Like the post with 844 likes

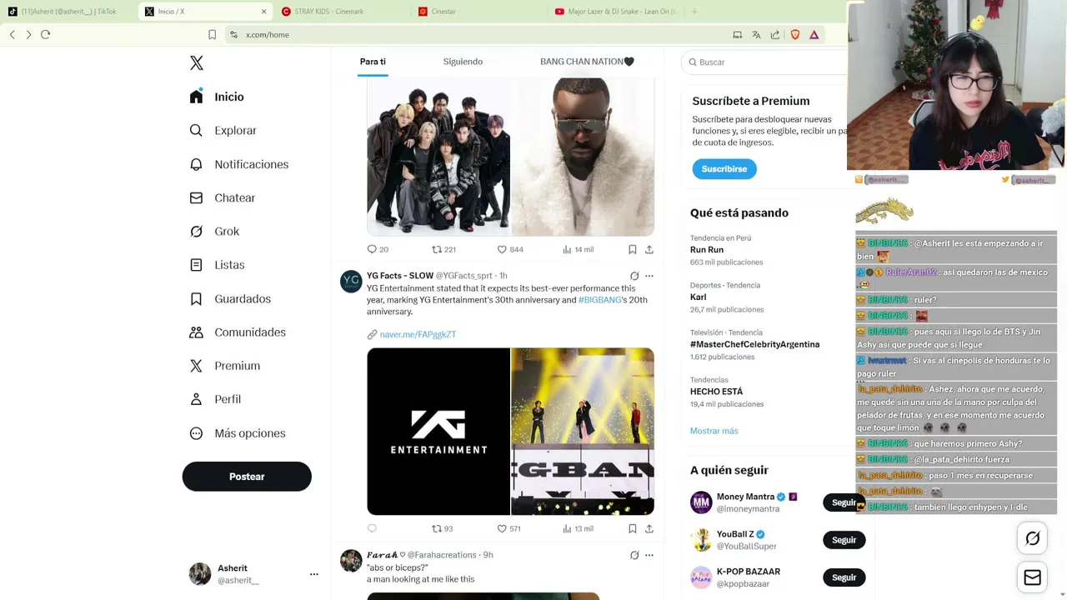click(x=510, y=249)
